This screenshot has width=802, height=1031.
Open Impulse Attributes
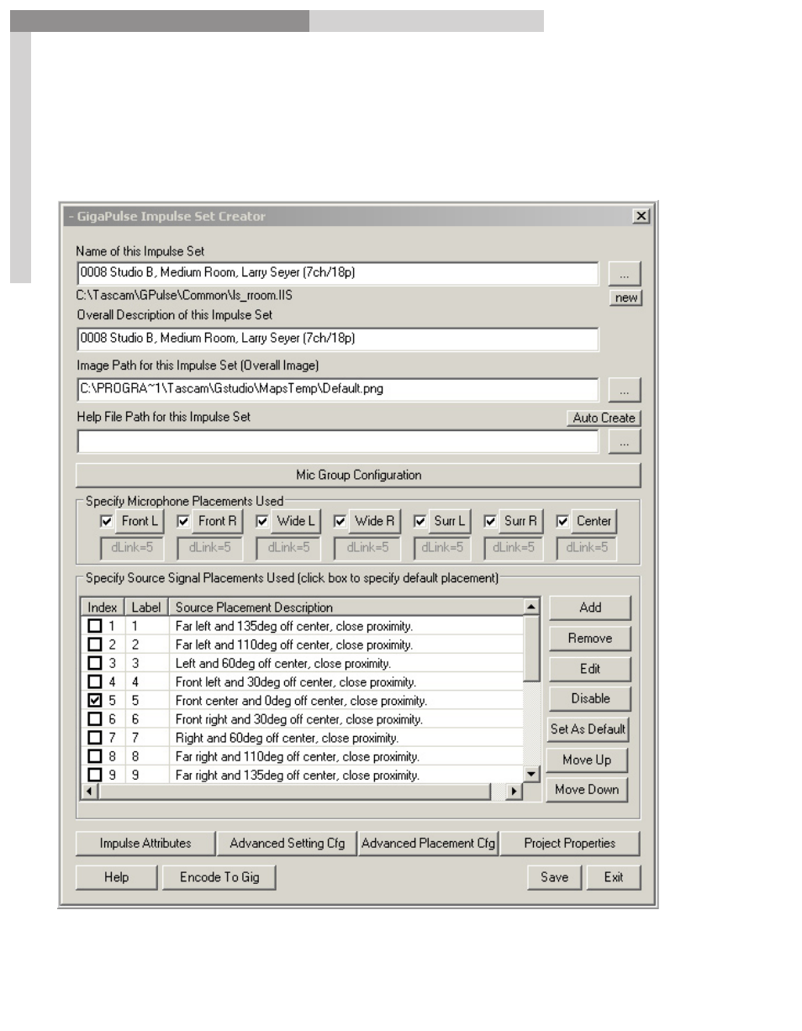click(145, 844)
